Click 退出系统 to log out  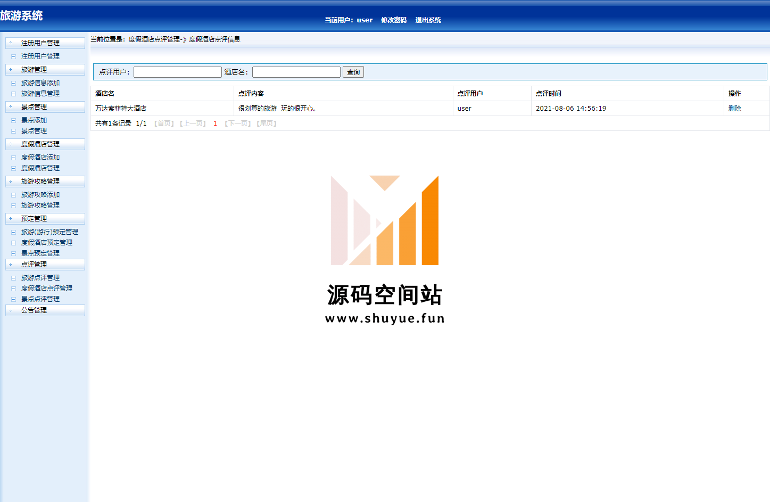pos(428,20)
